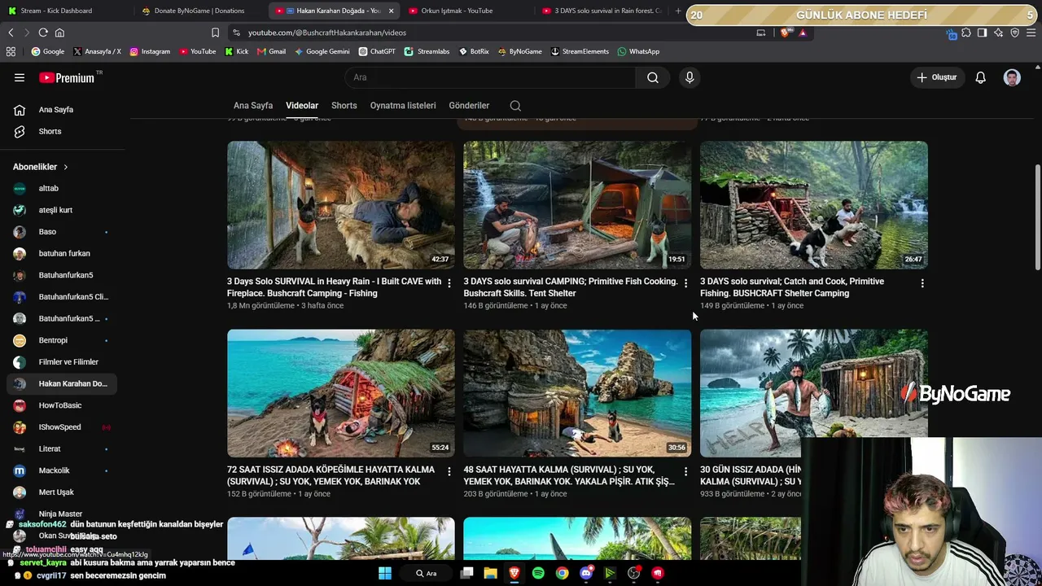Start voice search with the microphone

[690, 77]
